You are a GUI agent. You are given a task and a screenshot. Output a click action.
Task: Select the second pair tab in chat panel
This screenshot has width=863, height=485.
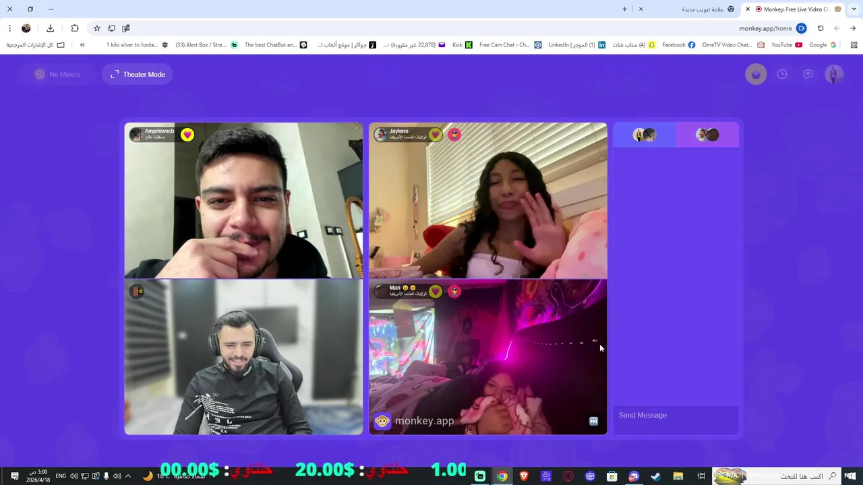click(x=707, y=135)
